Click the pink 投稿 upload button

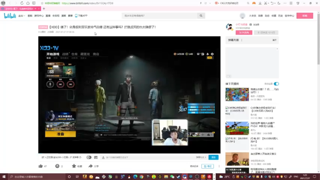pyautogui.click(x=305, y=16)
